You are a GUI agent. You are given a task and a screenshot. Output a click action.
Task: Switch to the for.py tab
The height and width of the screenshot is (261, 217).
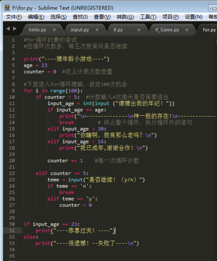(x=209, y=30)
